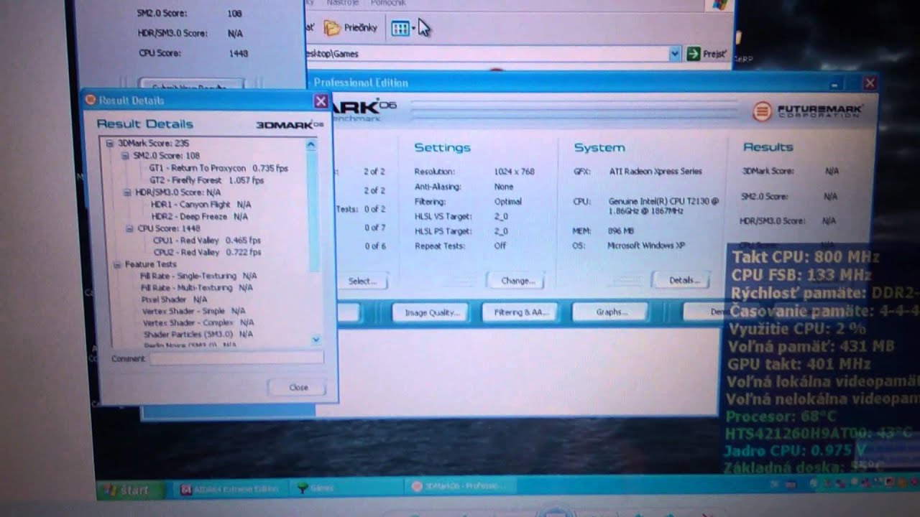The width and height of the screenshot is (920, 517).
Task: Collapse the HDR/SM3.0 Score tree node
Action: pyautogui.click(x=128, y=192)
